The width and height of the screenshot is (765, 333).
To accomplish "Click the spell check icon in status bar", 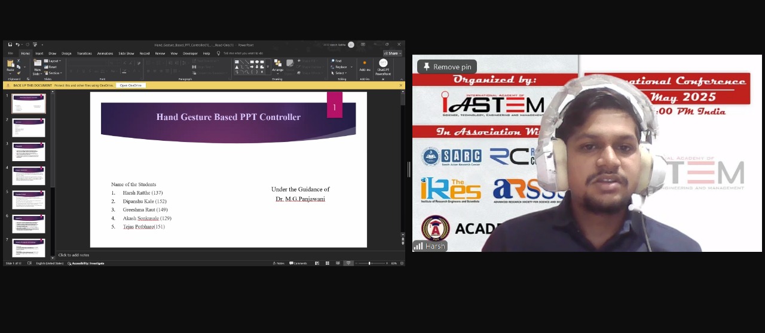I will pos(29,263).
